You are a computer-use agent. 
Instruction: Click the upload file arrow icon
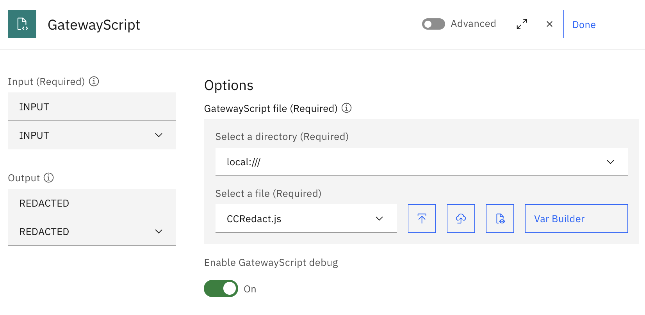pos(422,219)
